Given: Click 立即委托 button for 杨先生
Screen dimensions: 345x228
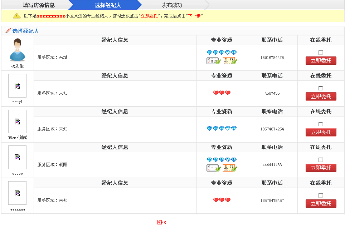Looking at the screenshot, I should click(321, 60).
